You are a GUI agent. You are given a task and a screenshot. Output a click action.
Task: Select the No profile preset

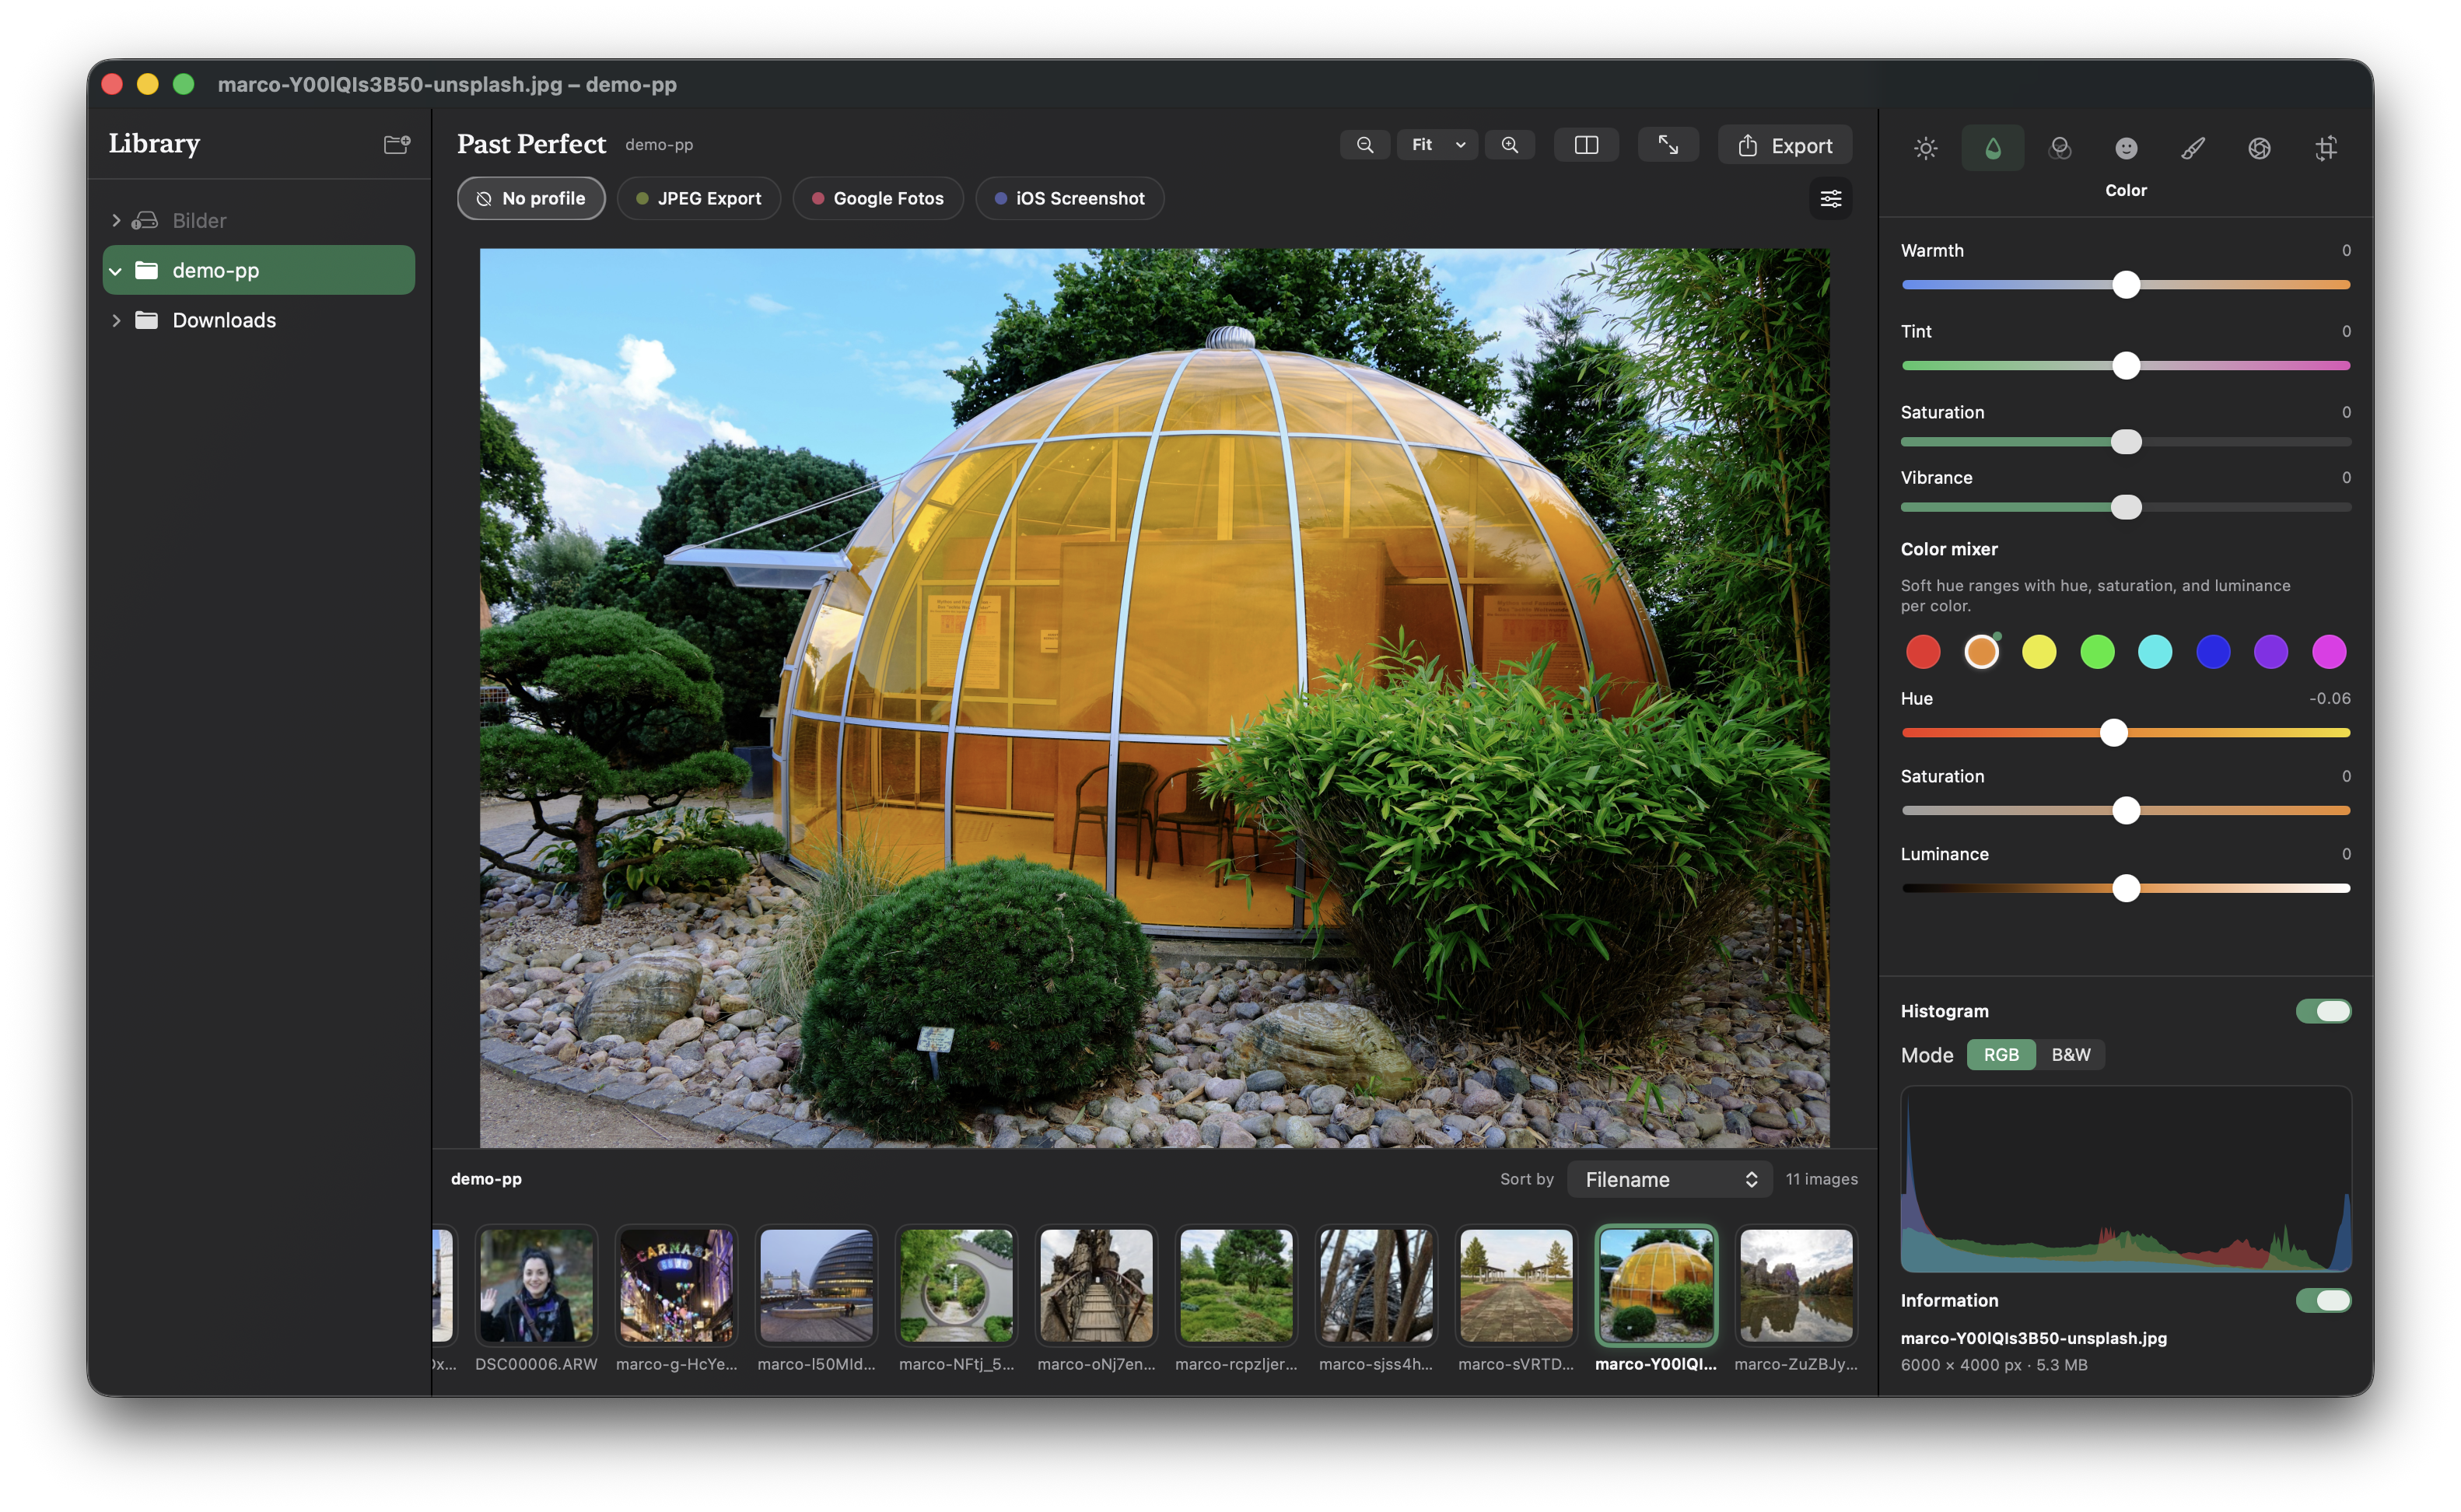click(531, 198)
